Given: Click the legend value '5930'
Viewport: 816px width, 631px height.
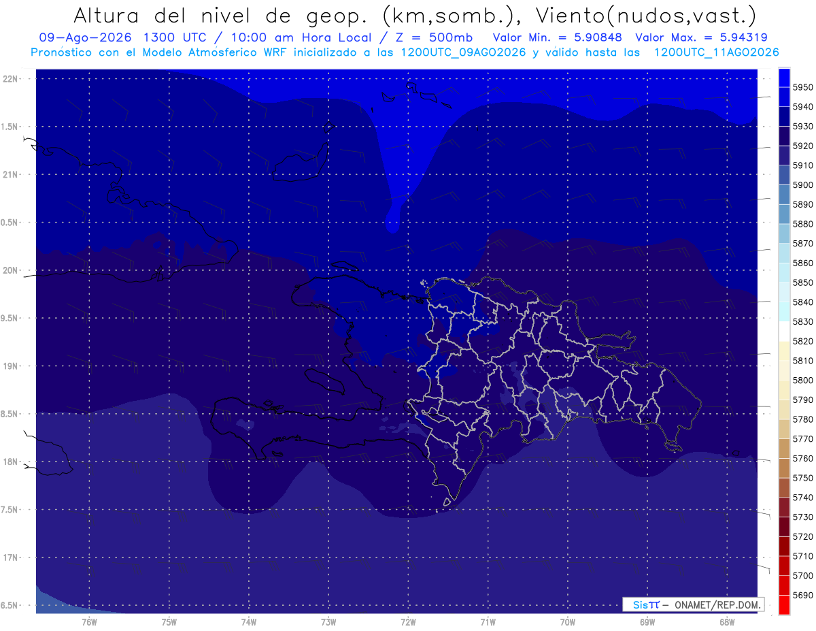Looking at the screenshot, I should click(803, 126).
